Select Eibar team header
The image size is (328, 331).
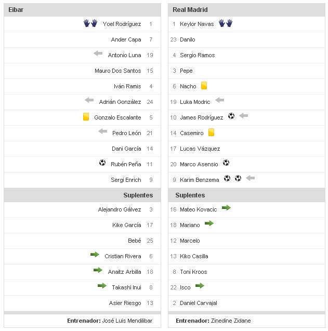tap(16, 10)
